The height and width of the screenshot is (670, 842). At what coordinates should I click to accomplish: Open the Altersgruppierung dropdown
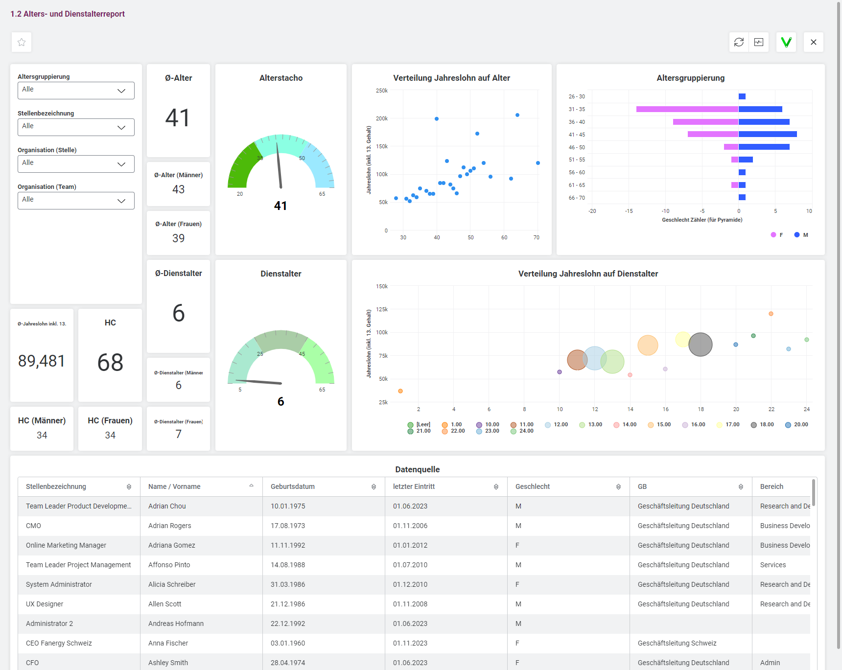[x=76, y=91]
